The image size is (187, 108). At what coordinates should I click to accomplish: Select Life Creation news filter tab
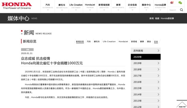coord(109,41)
